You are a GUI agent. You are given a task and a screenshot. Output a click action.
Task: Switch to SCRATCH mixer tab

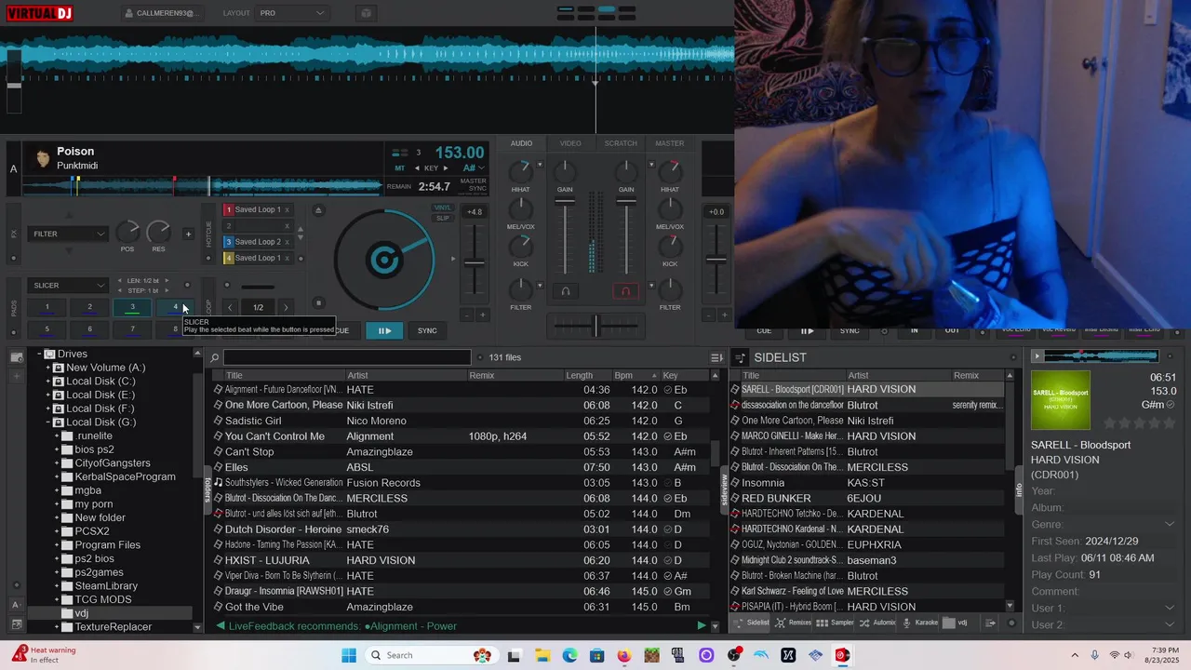tap(621, 143)
